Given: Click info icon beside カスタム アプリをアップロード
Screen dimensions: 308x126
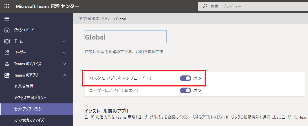Looking at the screenshot, I should (x=149, y=79).
